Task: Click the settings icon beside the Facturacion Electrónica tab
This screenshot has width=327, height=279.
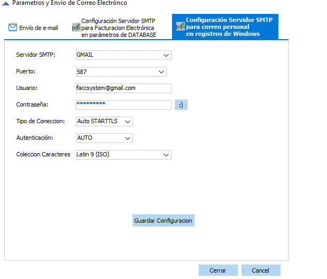Action: (x=76, y=28)
